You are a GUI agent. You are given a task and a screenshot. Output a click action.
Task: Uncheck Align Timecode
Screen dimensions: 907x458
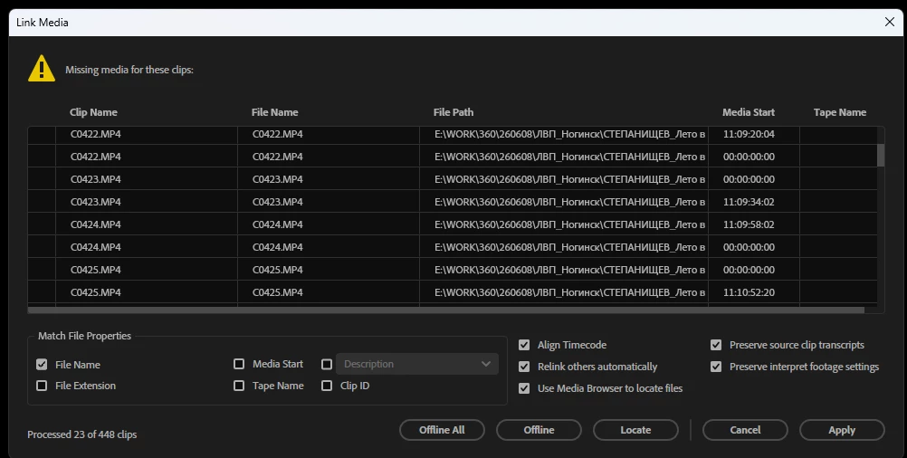[x=524, y=345]
